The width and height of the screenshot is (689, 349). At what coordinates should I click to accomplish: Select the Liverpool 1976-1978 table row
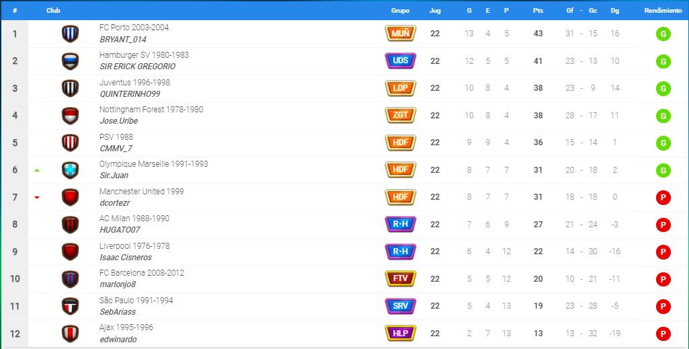344,251
